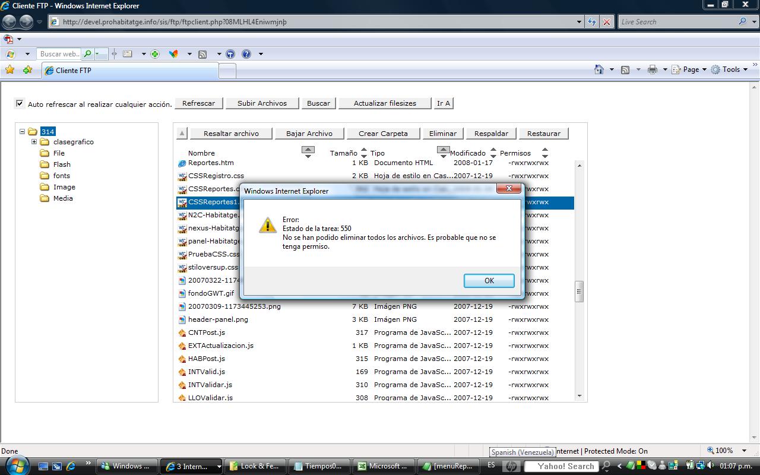Open the Live Search provider dropdown
The height and width of the screenshot is (475, 760).
[x=753, y=22]
